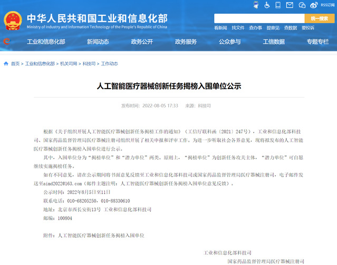This screenshot has height=265, width=337.
Task: Open the 工信数据 navigation item
Action: [273, 42]
